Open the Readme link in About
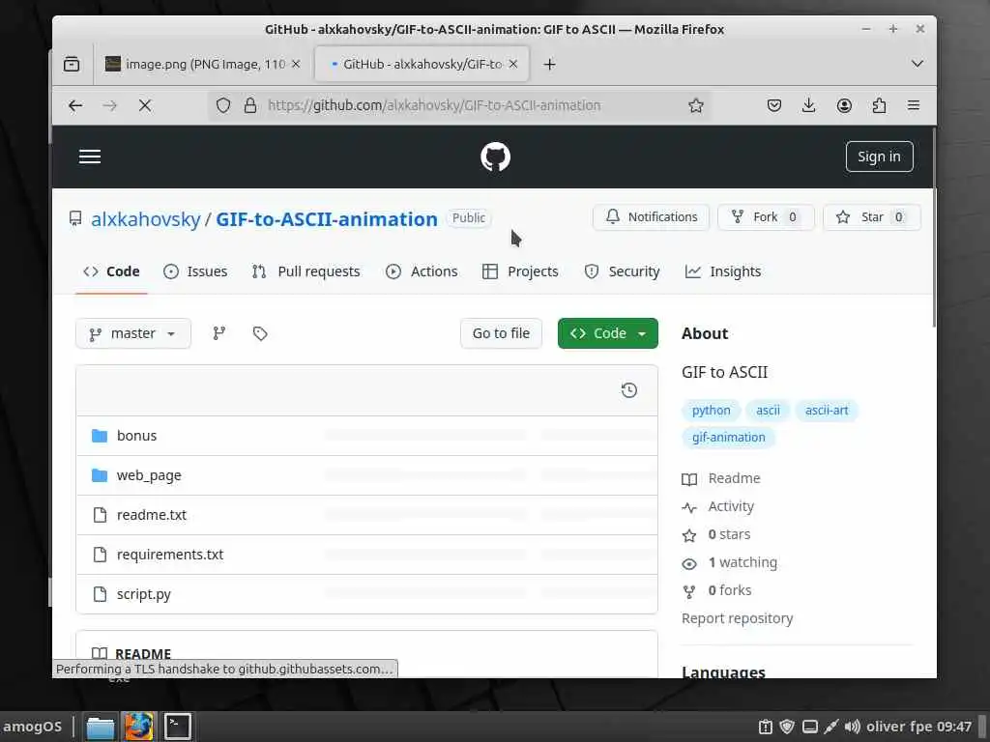 pos(721,478)
